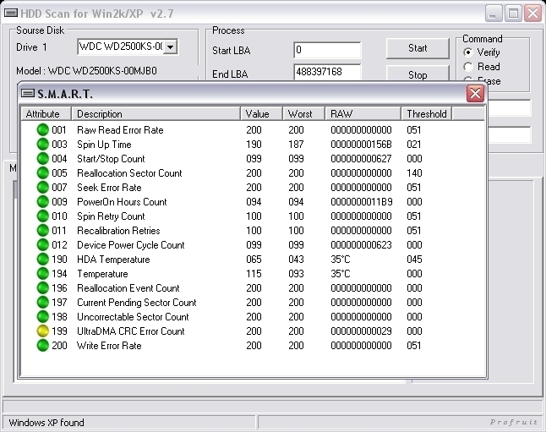Click the green status icon for attribute 001

click(43, 130)
